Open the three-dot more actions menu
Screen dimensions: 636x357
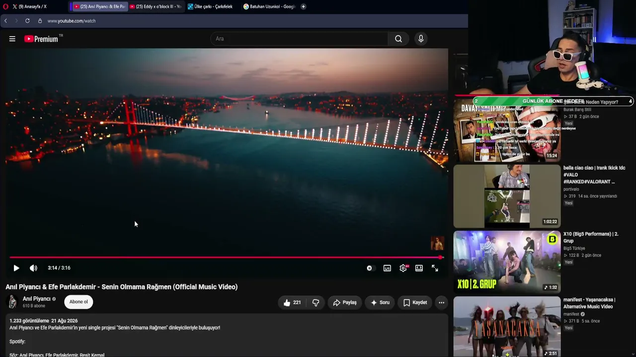(x=441, y=302)
